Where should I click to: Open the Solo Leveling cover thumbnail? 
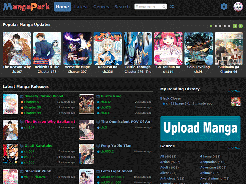(x=198, y=48)
